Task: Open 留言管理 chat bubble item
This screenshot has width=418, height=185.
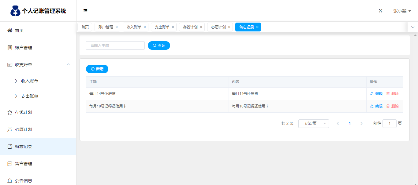Action: (x=24, y=164)
